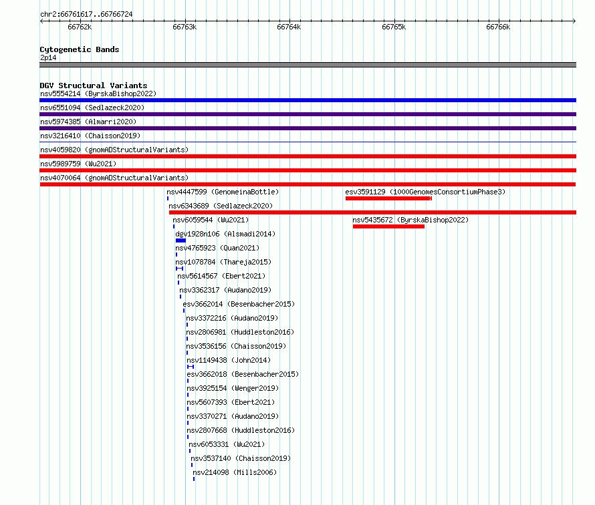Select the nsv1149438 (John2014) label
Image resolution: width=595 pixels, height=505 pixels.
tap(229, 360)
